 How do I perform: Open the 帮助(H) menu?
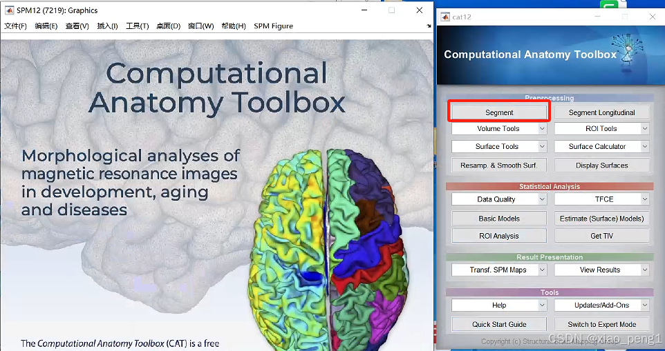234,26
